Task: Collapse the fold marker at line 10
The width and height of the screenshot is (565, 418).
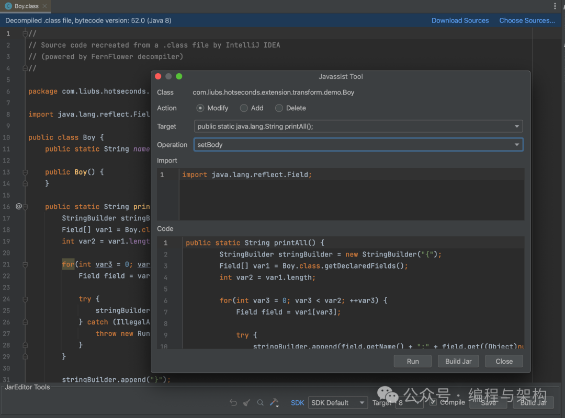Action: coord(25,137)
